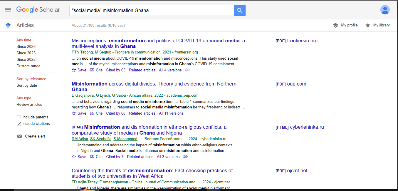
Task: Open the frontiersin.org PDF link
Action: click(296, 41)
